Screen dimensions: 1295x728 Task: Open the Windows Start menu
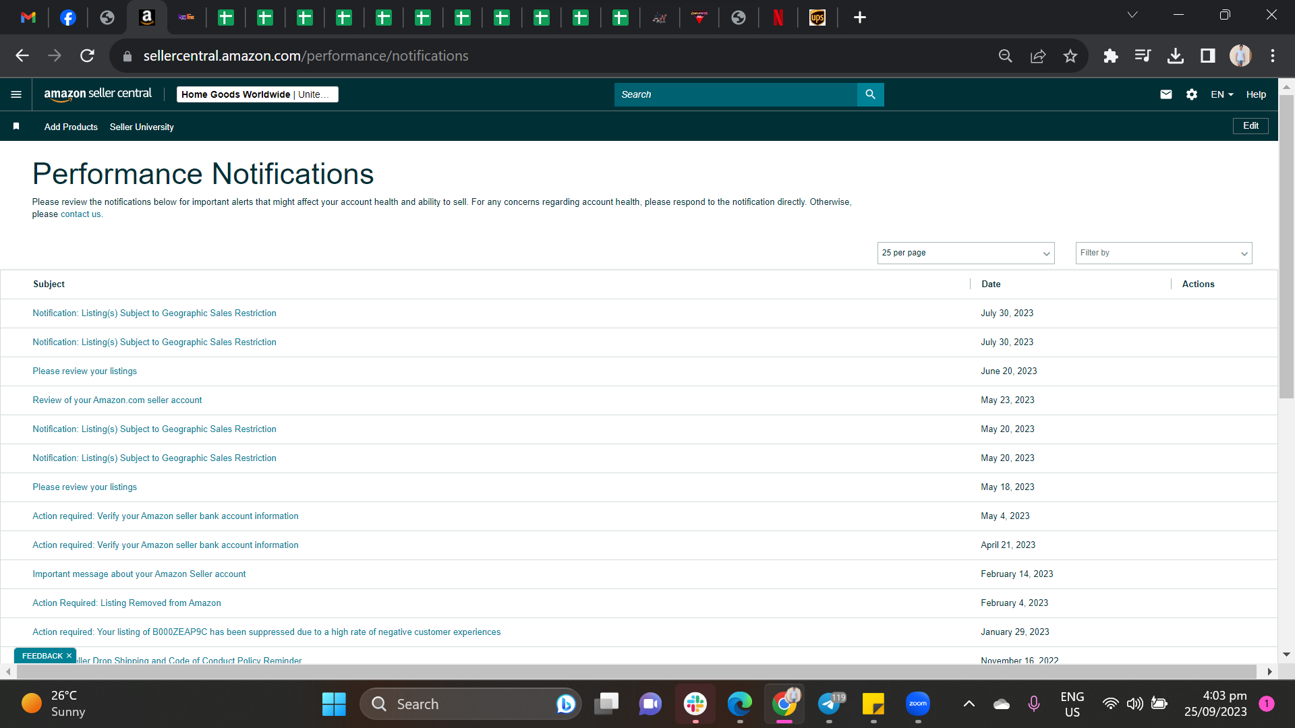(x=334, y=704)
